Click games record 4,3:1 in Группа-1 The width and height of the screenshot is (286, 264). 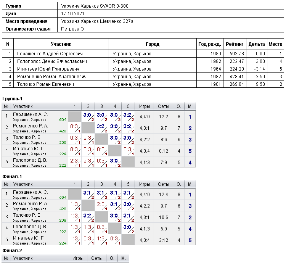tap(145, 128)
